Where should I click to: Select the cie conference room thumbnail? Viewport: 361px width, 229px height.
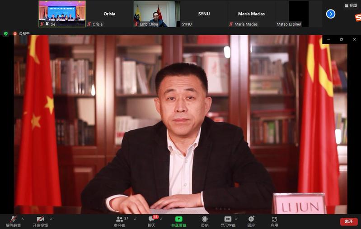point(62,14)
